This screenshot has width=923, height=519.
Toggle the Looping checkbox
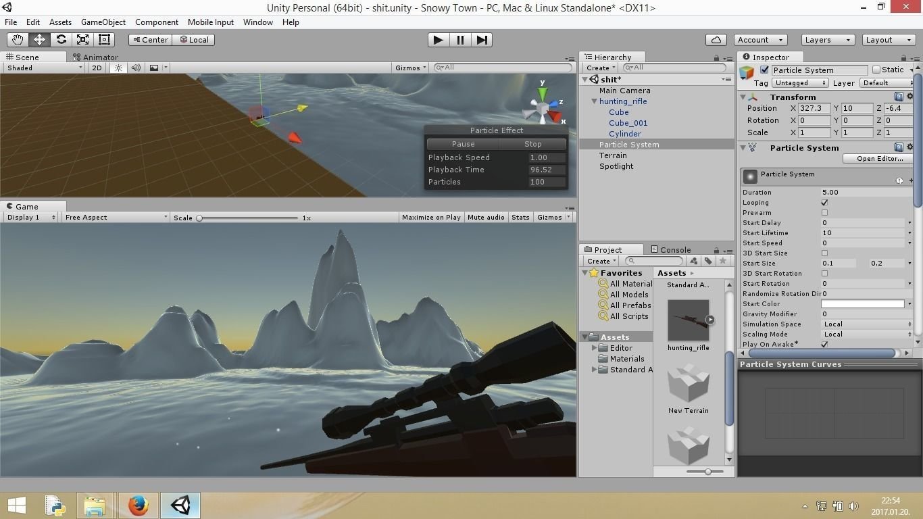(x=824, y=203)
